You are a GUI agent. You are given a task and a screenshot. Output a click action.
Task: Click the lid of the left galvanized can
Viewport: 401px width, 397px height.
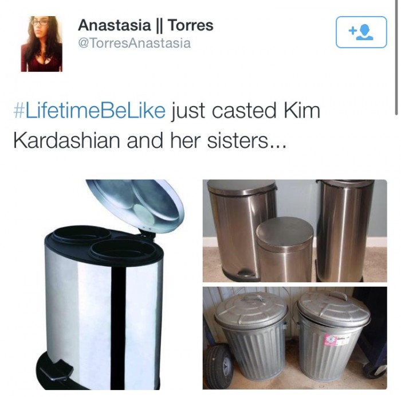point(251,309)
